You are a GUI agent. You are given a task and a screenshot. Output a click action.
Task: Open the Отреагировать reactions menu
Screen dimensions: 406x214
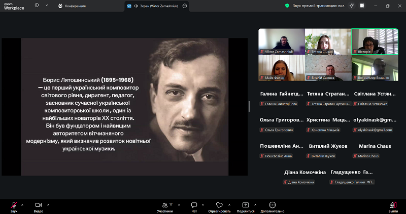(219, 205)
